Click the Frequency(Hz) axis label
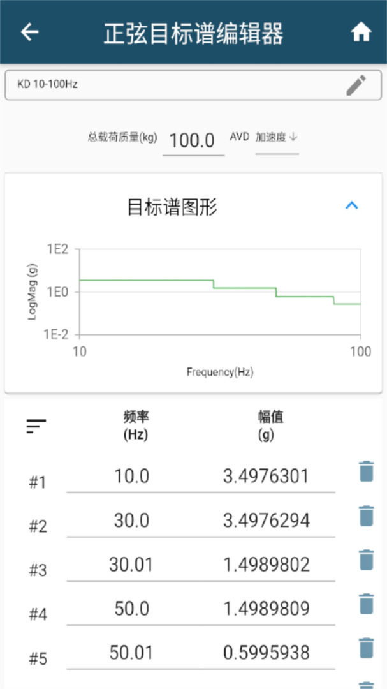This screenshot has height=689, width=387. 220,372
